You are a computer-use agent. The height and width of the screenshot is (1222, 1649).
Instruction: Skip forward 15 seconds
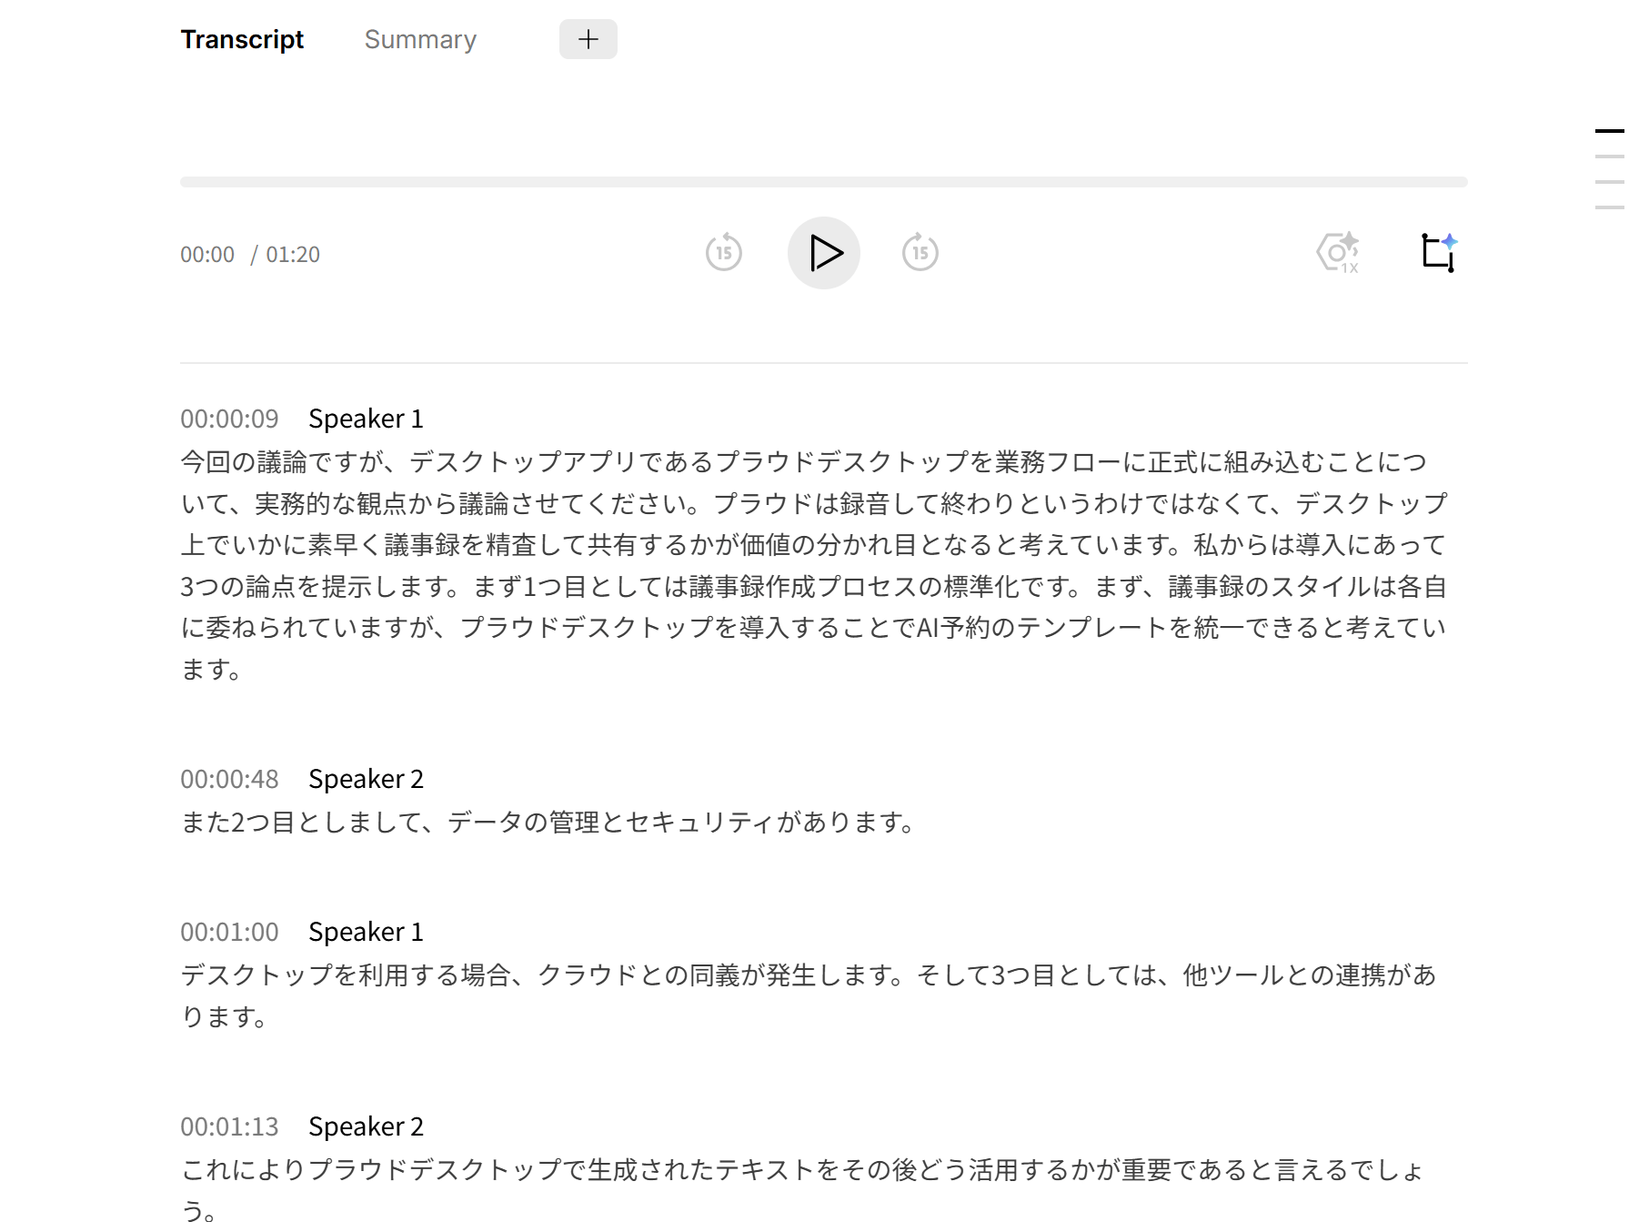coord(920,253)
